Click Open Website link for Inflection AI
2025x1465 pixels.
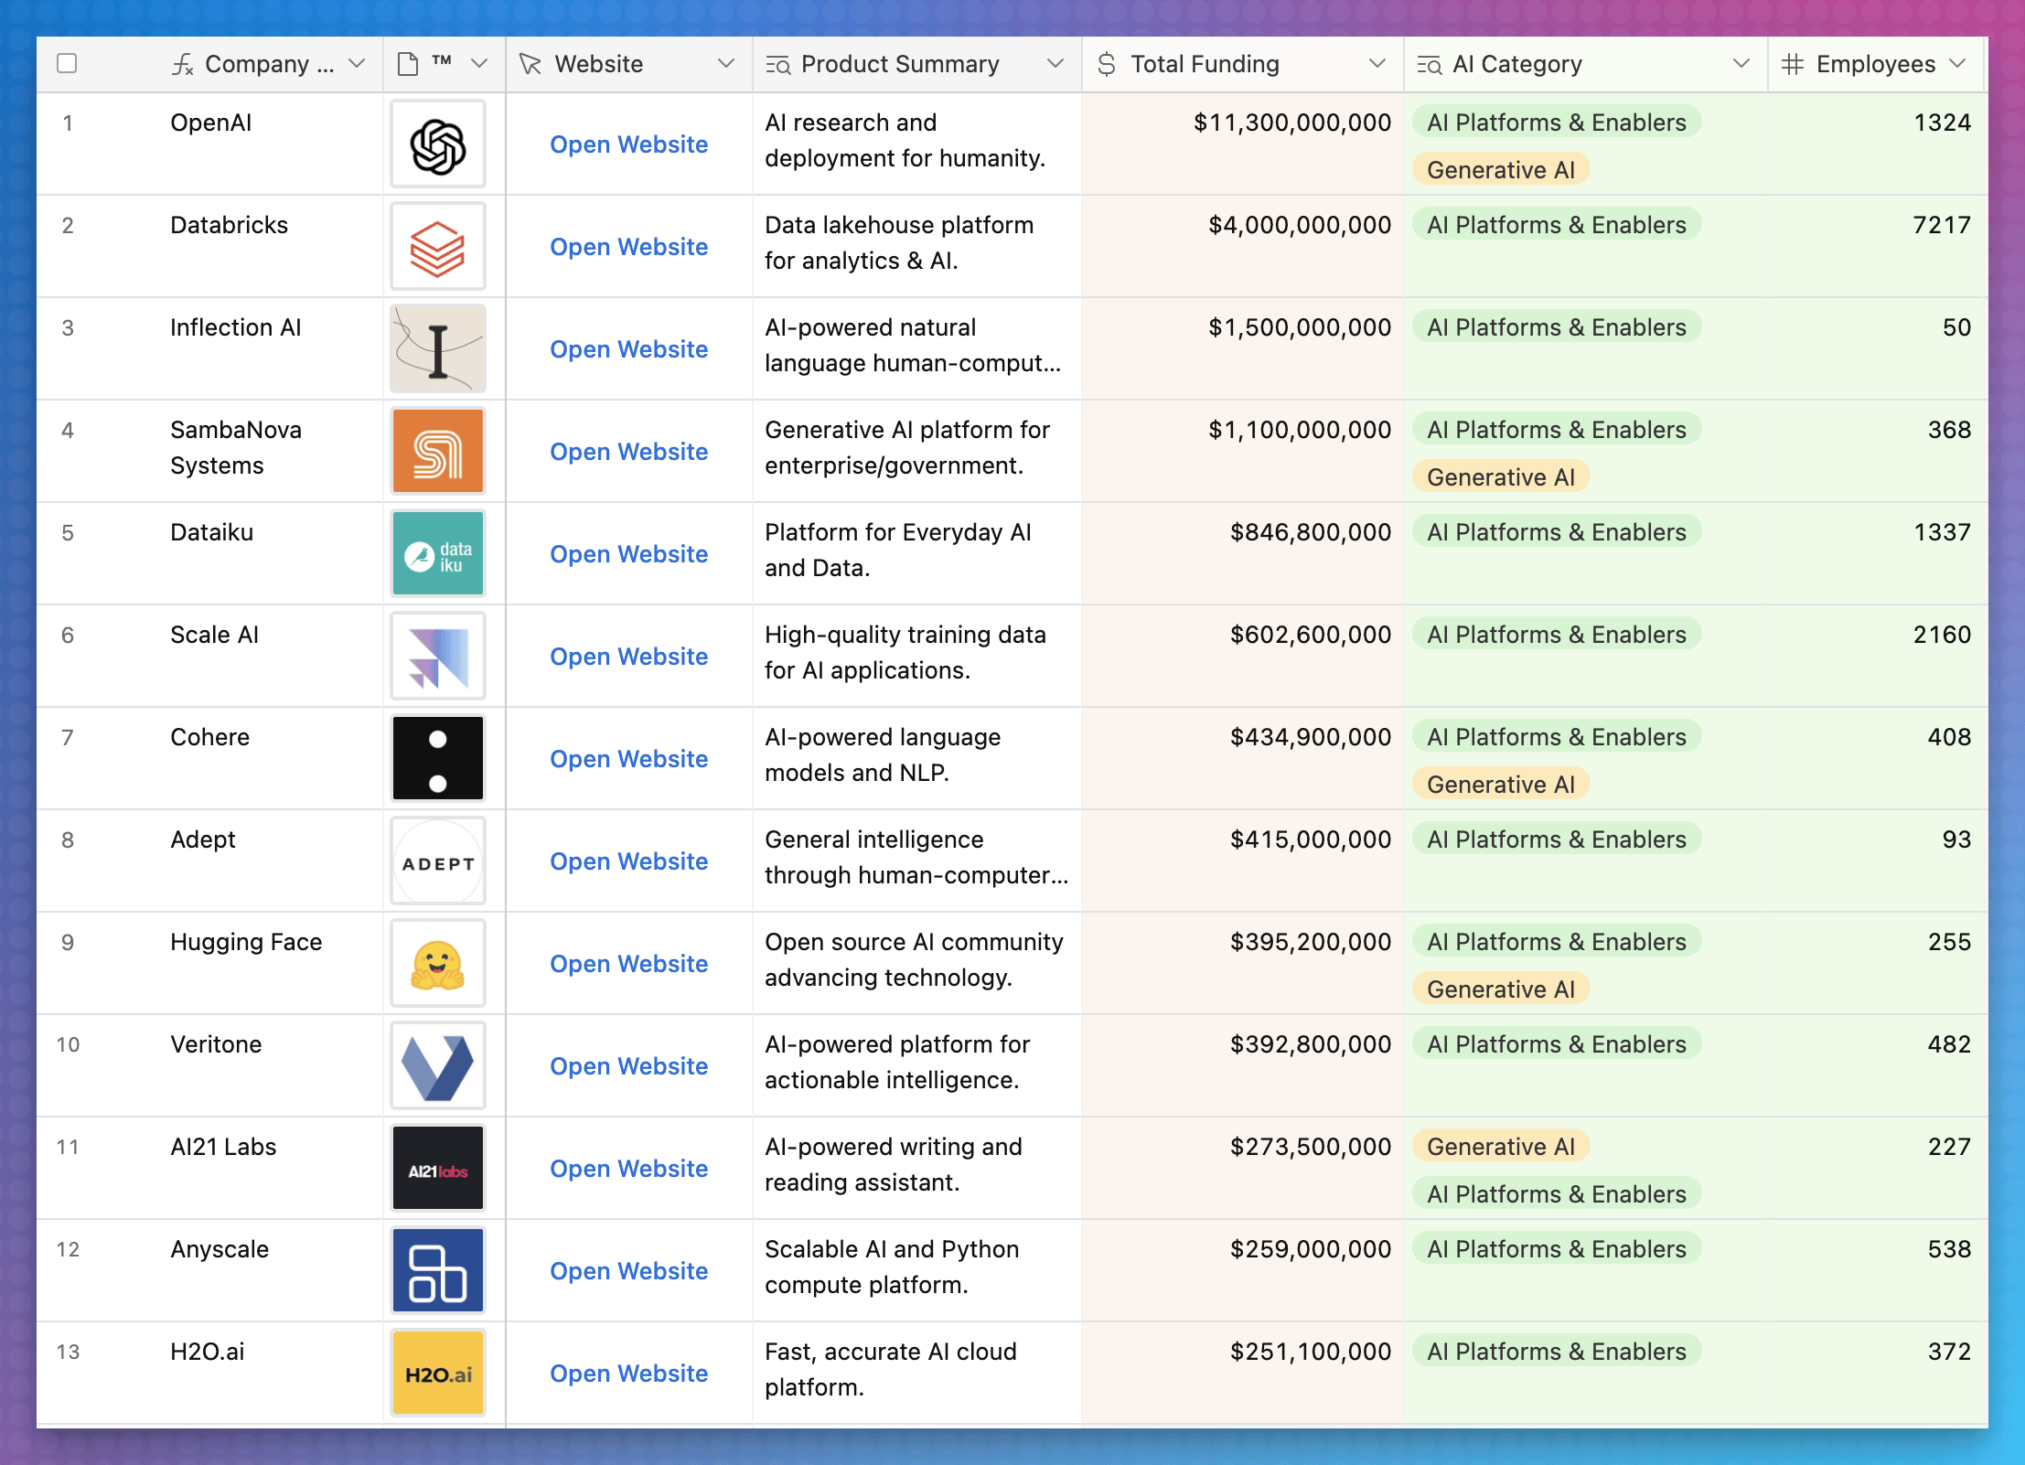(x=629, y=349)
